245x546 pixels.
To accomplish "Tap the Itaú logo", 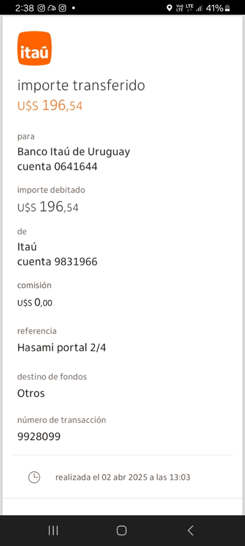I will [x=34, y=48].
